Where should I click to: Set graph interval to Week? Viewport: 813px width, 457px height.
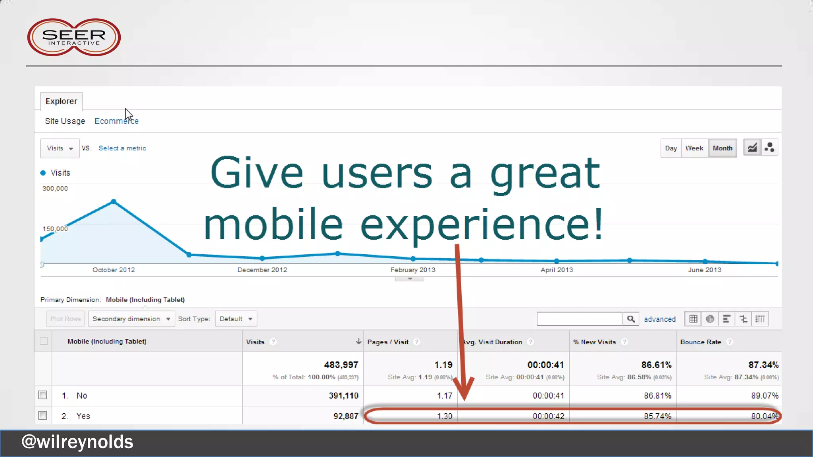click(x=694, y=148)
